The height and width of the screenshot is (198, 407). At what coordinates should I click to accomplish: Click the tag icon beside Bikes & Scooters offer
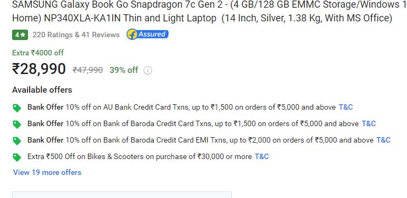pyautogui.click(x=17, y=157)
